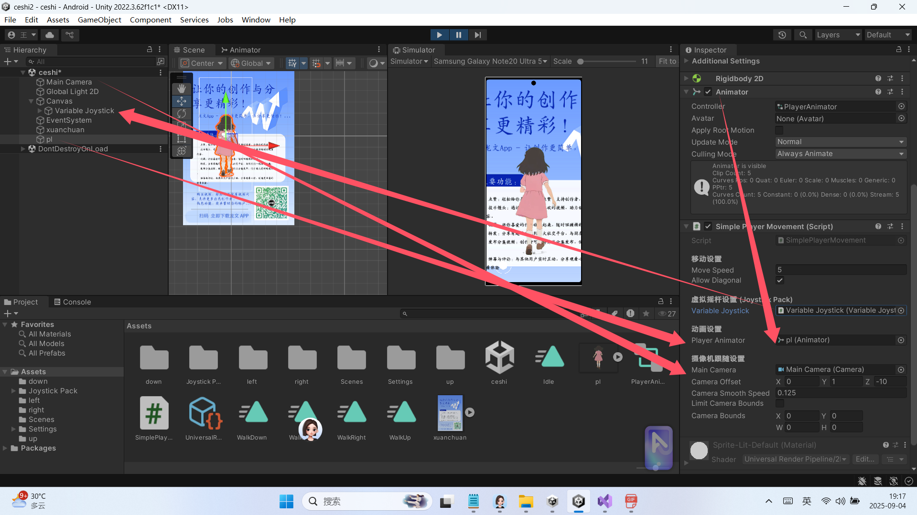Screen dimensions: 917x515
Task: Expand Variable Joystick in Hierarchy
Action: 40,111
